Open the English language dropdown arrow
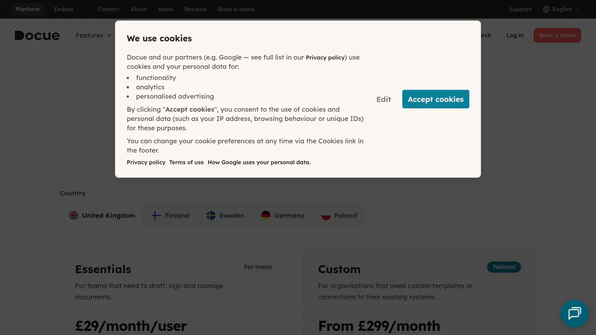Image resolution: width=596 pixels, height=335 pixels. pyautogui.click(x=577, y=9)
